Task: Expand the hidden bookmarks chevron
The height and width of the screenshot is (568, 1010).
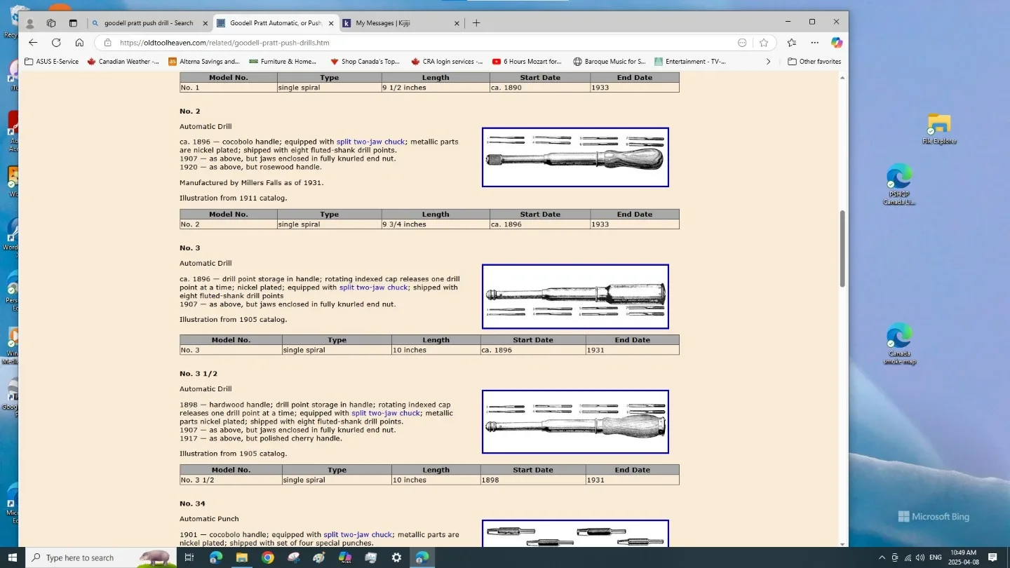Action: pos(768,62)
